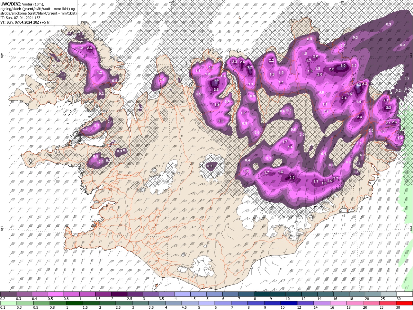Select rain legend swatch between 3 and 3.5

coord(140,303)
